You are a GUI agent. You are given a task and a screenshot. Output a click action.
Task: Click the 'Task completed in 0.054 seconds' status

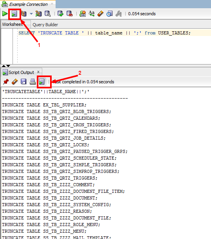83,82
